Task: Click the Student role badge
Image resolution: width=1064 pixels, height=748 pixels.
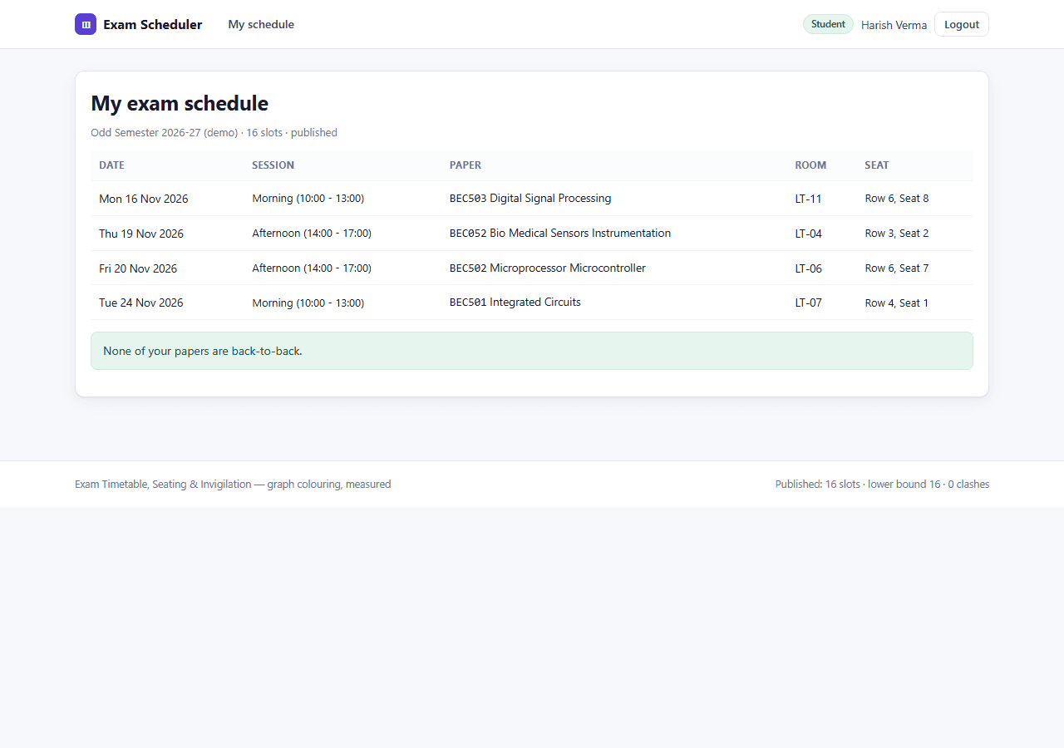Action: point(828,24)
